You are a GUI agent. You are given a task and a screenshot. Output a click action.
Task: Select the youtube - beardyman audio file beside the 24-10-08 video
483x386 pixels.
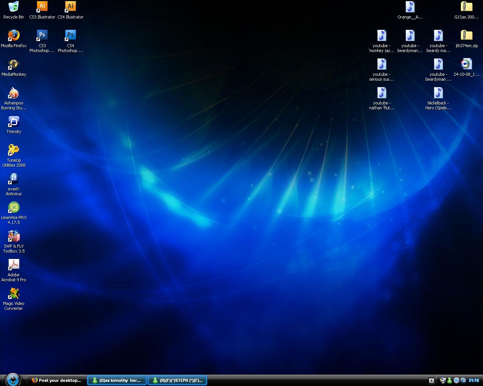pyautogui.click(x=438, y=70)
